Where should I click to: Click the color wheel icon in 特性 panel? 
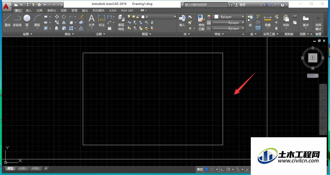(x=209, y=16)
